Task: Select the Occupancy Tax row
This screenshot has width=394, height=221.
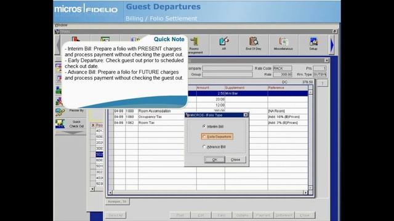Action: point(211,117)
